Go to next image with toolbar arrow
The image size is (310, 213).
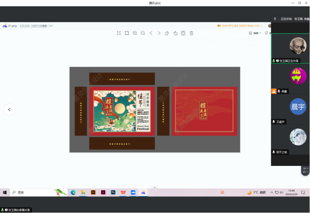(159, 33)
